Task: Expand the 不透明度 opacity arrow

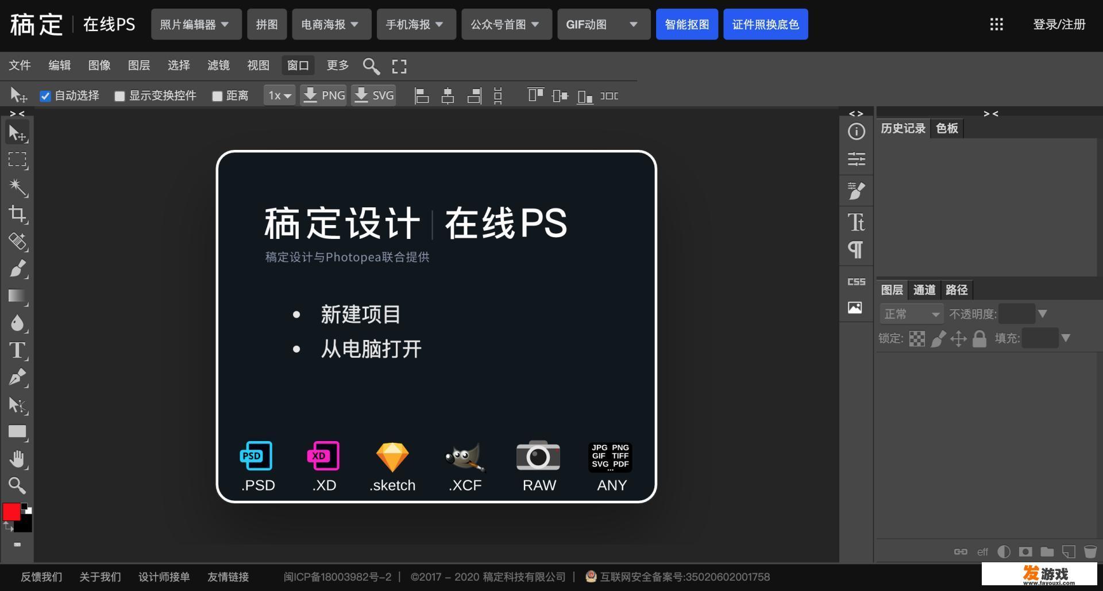Action: pyautogui.click(x=1043, y=314)
